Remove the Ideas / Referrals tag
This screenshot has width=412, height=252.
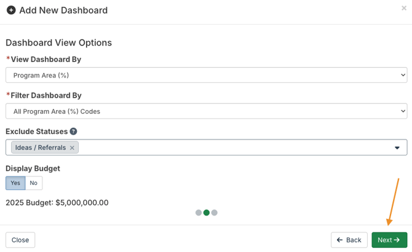point(72,148)
